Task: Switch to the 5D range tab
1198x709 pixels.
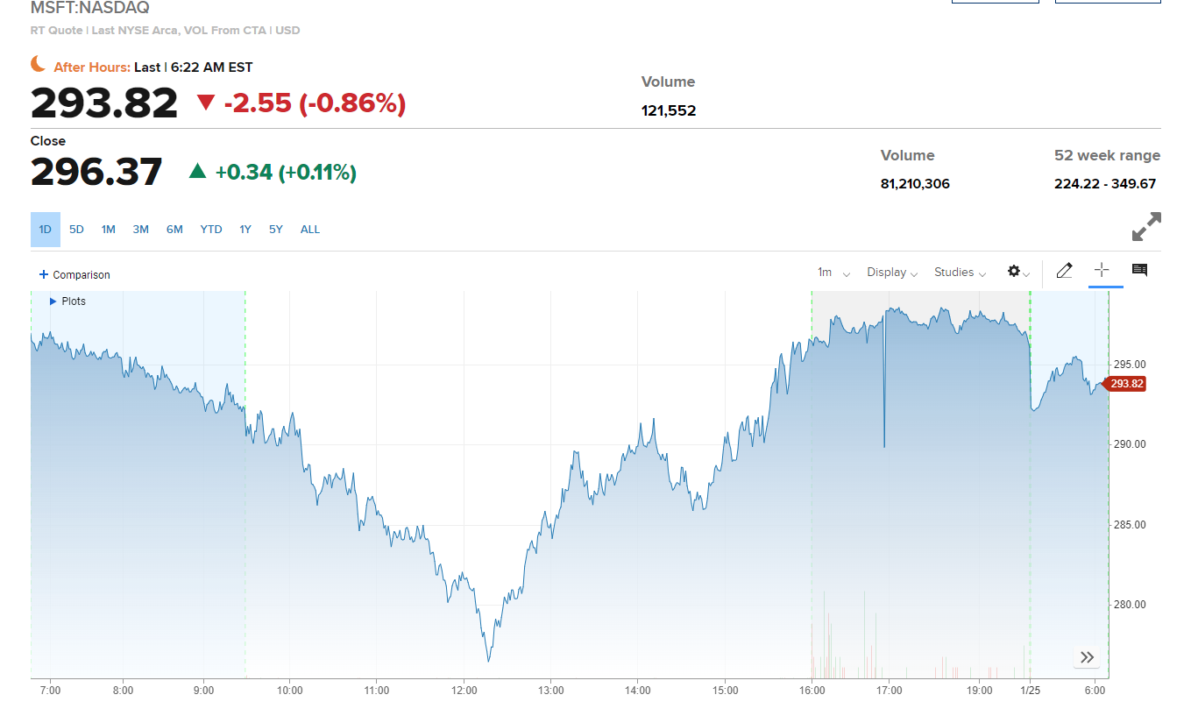Action: (76, 230)
